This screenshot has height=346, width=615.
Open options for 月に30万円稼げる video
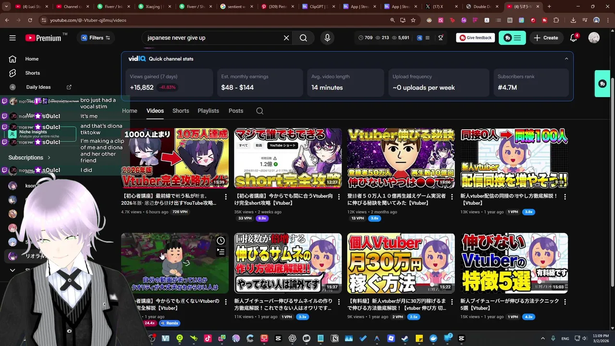click(x=452, y=301)
